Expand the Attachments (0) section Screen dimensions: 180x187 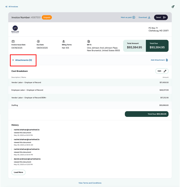tap(24, 60)
